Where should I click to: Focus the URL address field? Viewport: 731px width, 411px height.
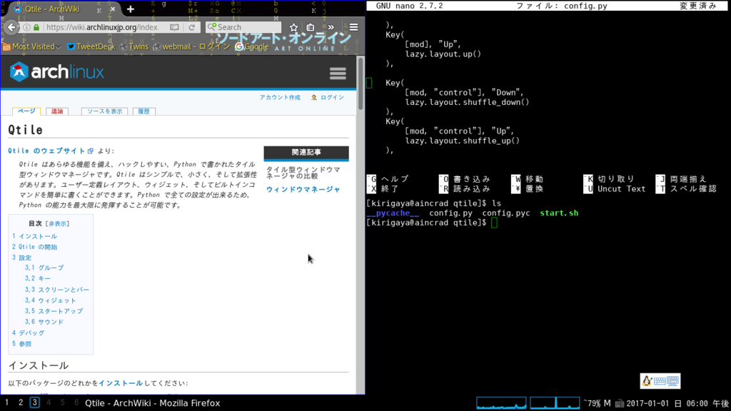pyautogui.click(x=103, y=27)
